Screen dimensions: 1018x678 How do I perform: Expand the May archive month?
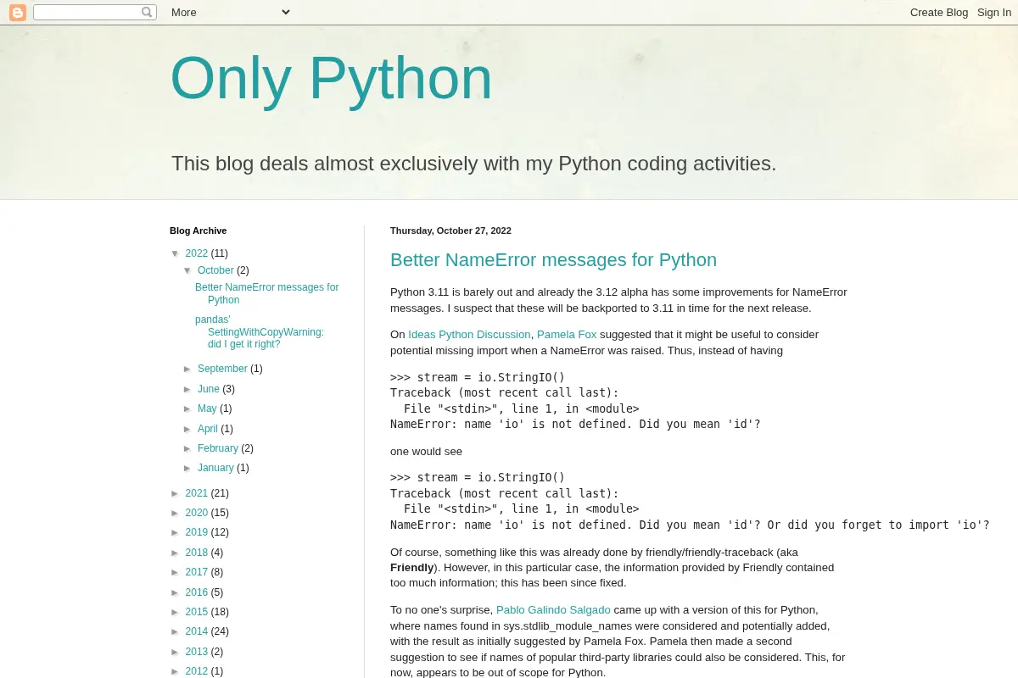click(187, 409)
